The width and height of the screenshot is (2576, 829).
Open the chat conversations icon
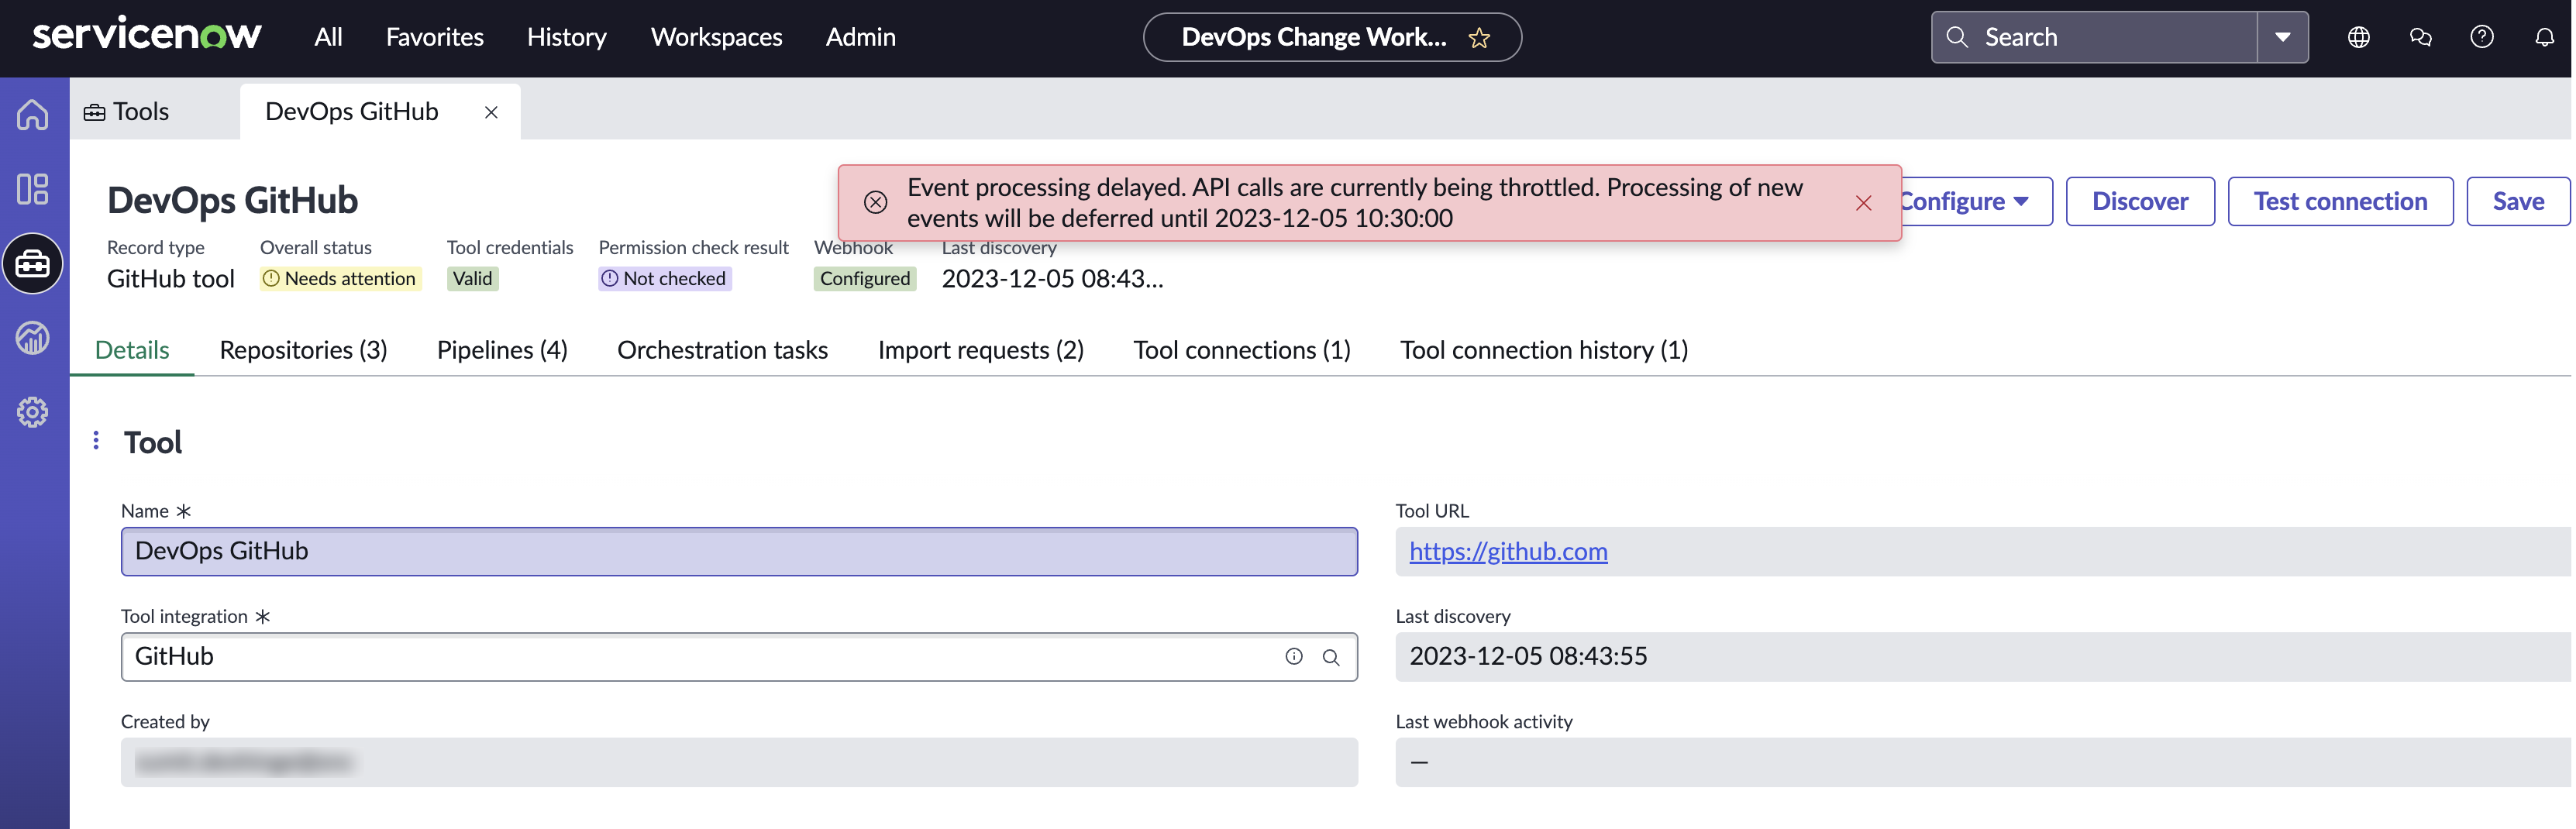click(2421, 37)
